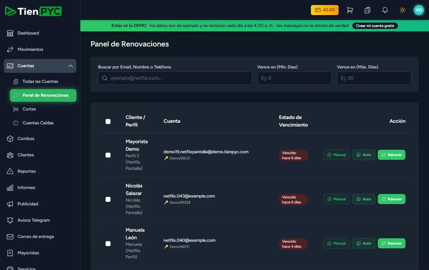Screen dimensions: 429x270
Task: Click Manual WhatsApp for Manuela León
Action: [x=336, y=243]
